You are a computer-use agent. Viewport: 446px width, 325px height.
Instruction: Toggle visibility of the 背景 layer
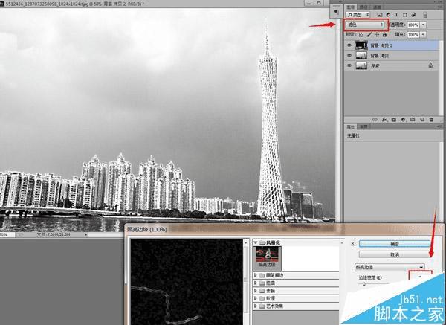point(350,65)
